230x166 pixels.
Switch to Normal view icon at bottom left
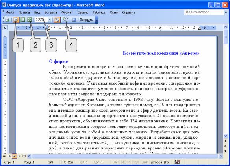(4, 156)
